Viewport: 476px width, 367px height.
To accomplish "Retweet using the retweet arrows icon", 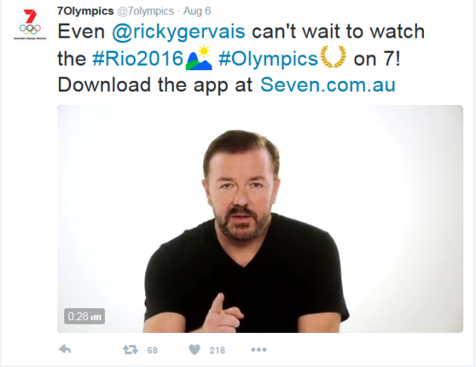I will [130, 350].
